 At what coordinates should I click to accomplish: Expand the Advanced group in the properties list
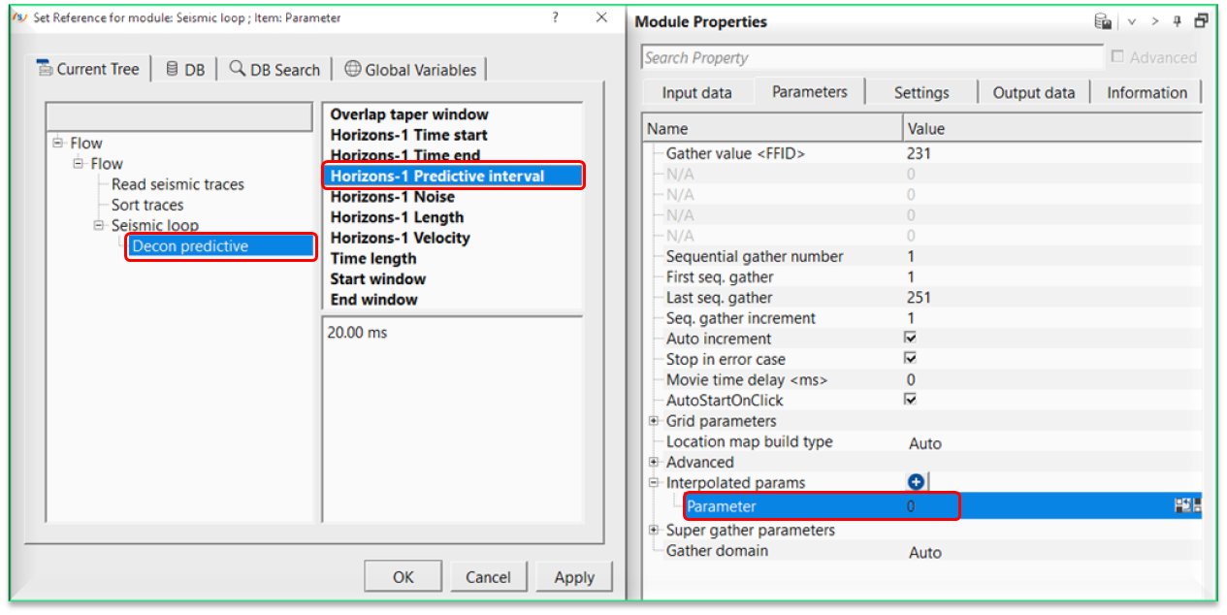tap(654, 462)
